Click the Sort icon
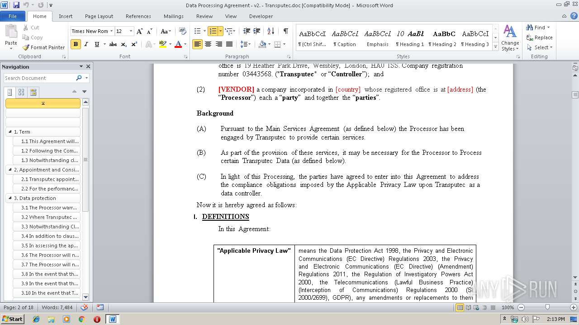 click(x=271, y=31)
